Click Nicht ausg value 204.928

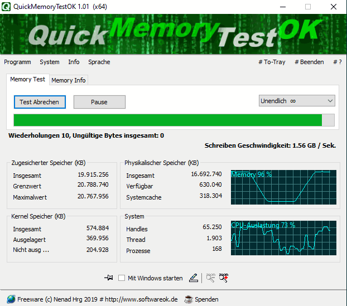click(x=98, y=250)
